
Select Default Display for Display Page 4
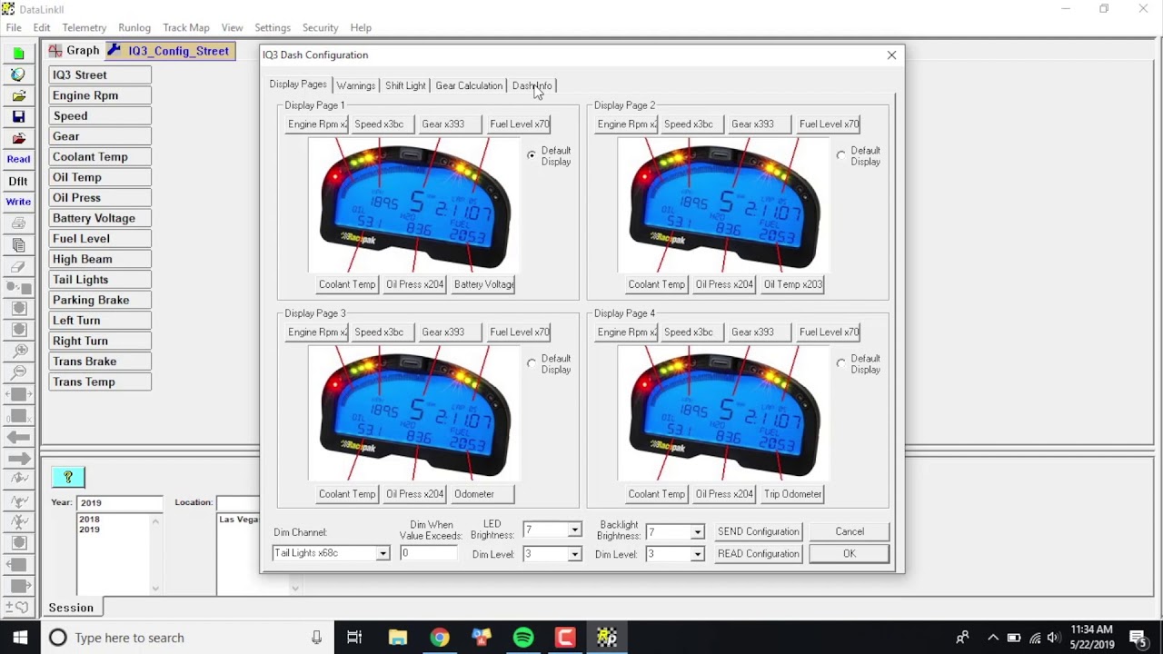840,363
